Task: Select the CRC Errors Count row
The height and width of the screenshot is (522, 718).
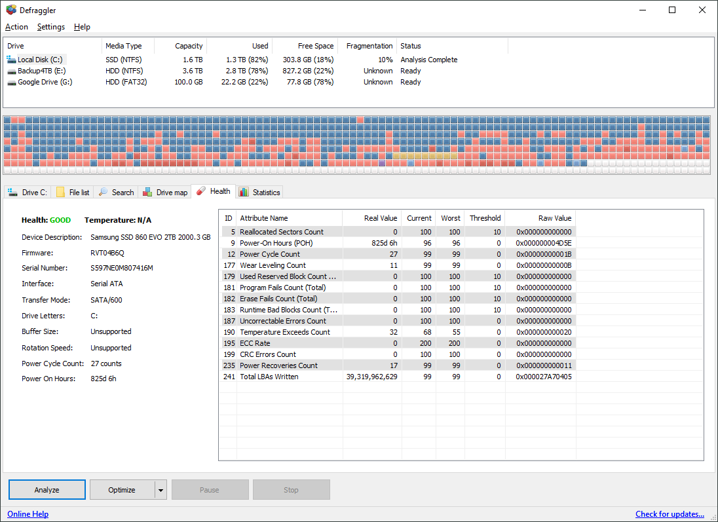Action: click(398, 354)
